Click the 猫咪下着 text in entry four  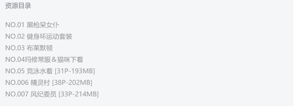click(70, 60)
